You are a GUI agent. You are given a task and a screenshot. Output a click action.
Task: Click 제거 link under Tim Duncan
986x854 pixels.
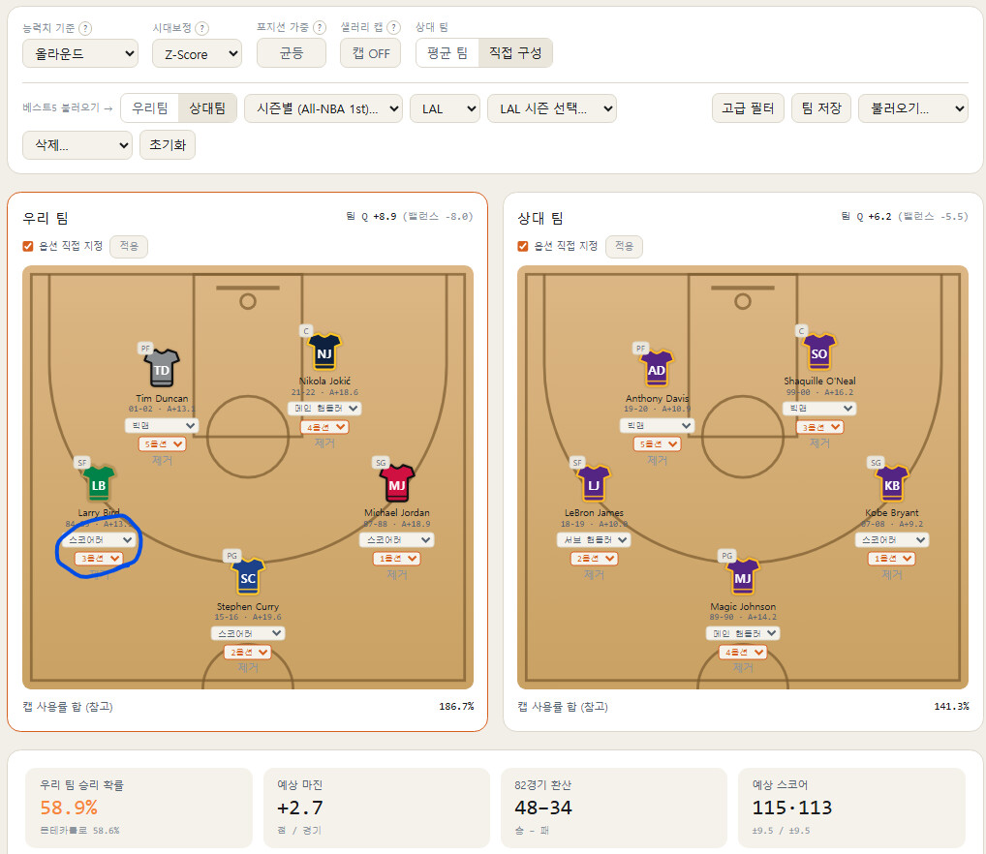tap(162, 461)
